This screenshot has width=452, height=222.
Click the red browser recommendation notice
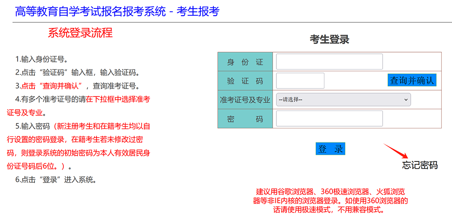click(330, 200)
